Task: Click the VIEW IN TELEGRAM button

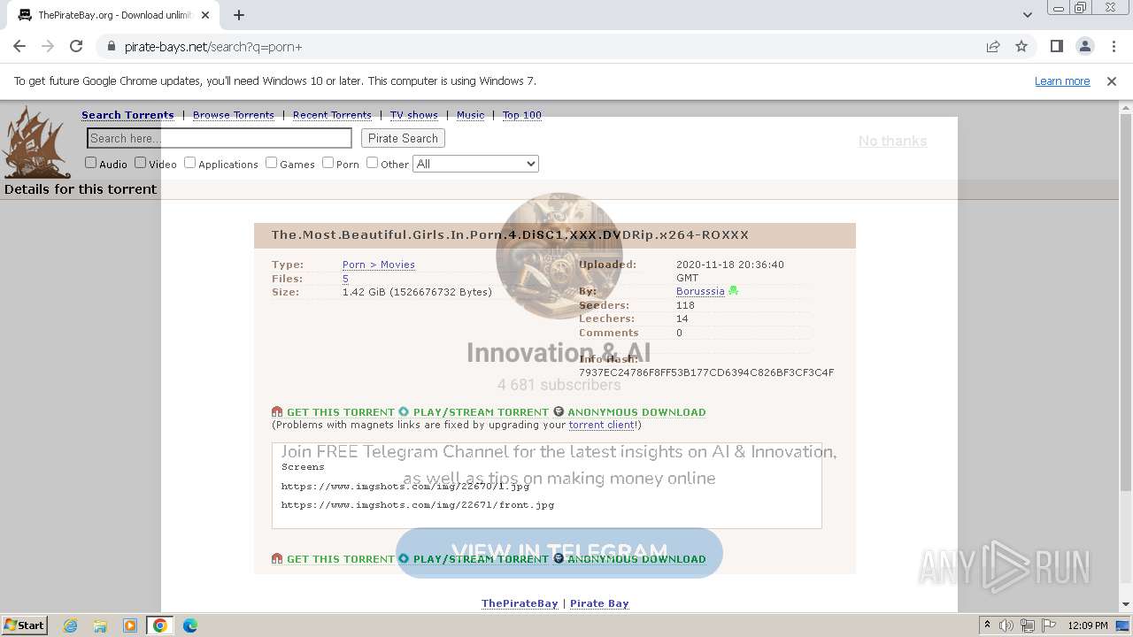Action: click(x=559, y=553)
